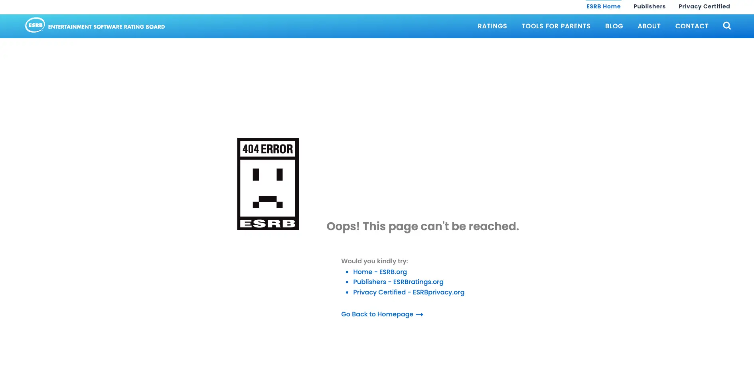This screenshot has width=754, height=385.
Task: Select the ESRB Home tab in top bar
Action: coord(603,6)
